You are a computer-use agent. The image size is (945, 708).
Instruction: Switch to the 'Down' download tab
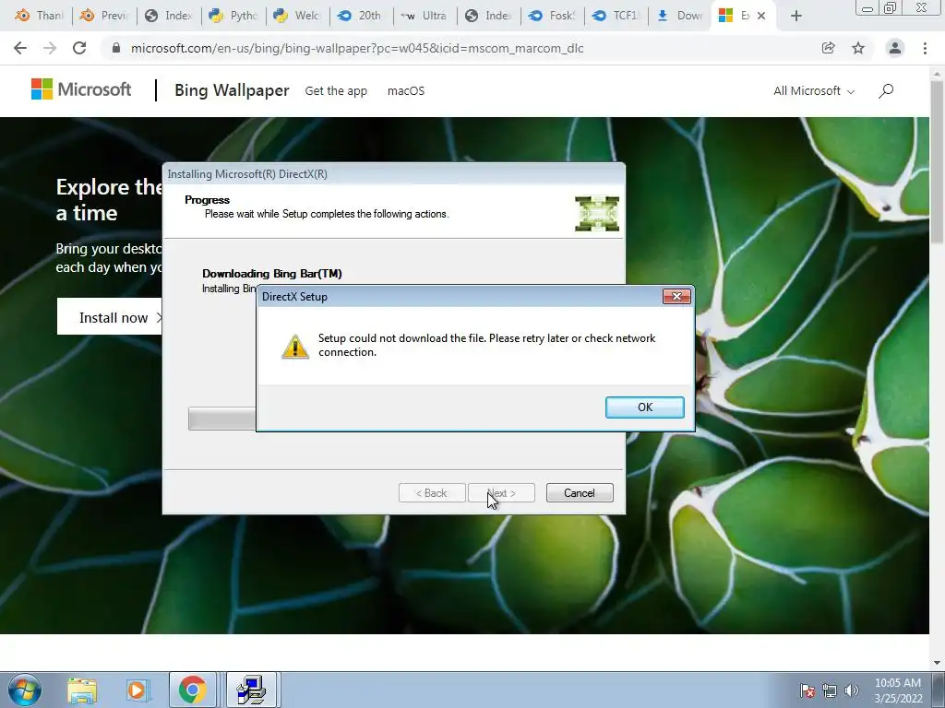(681, 16)
